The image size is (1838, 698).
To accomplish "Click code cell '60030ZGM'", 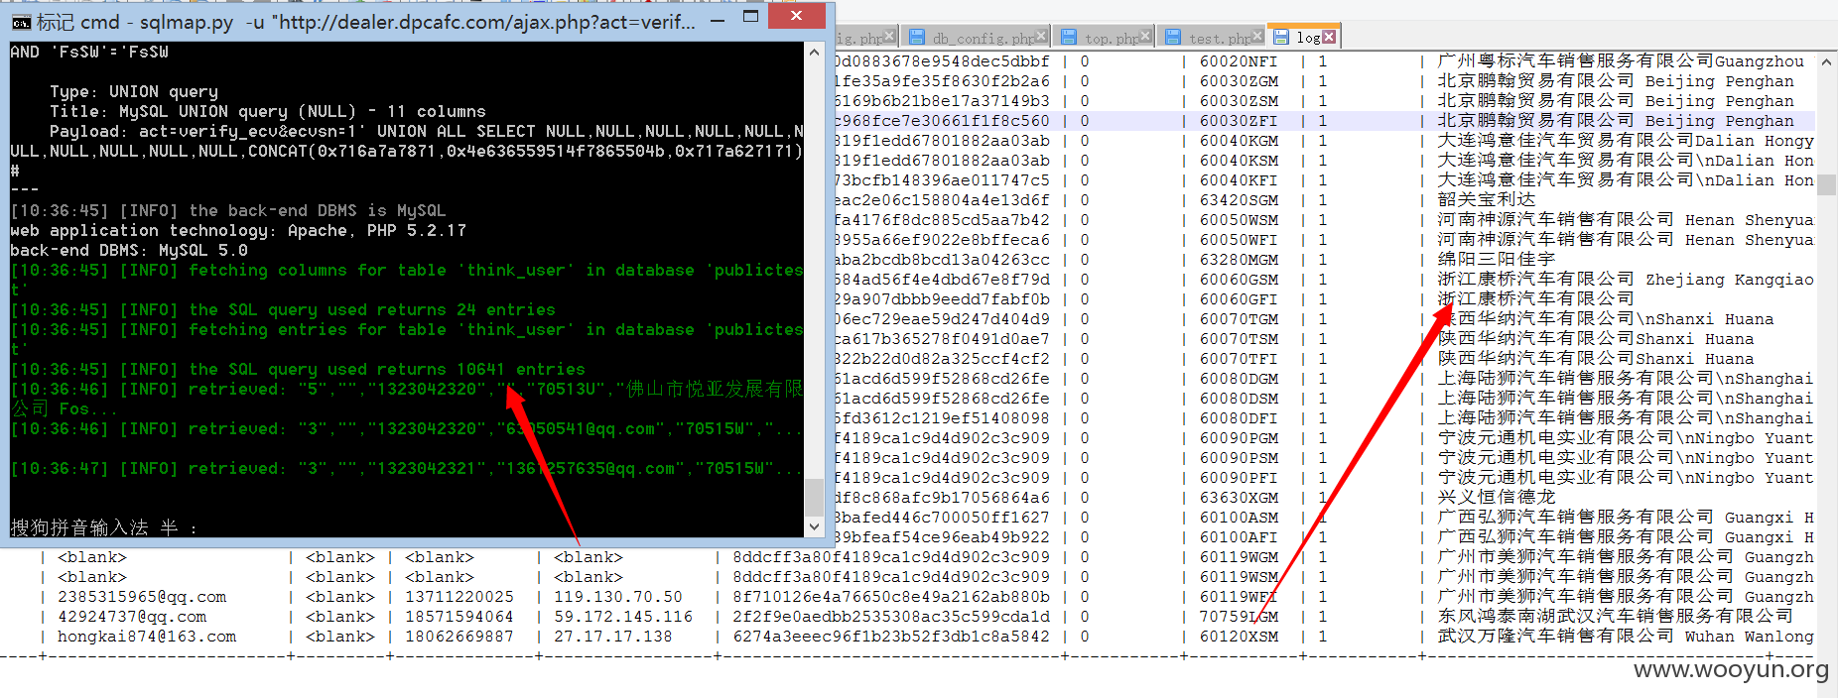I will [x=1239, y=81].
